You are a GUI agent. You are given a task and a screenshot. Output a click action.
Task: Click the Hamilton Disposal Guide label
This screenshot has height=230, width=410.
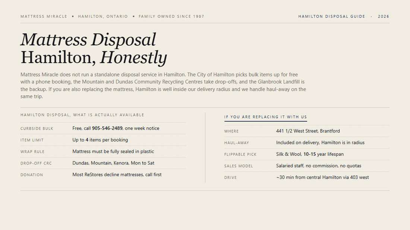click(x=332, y=16)
